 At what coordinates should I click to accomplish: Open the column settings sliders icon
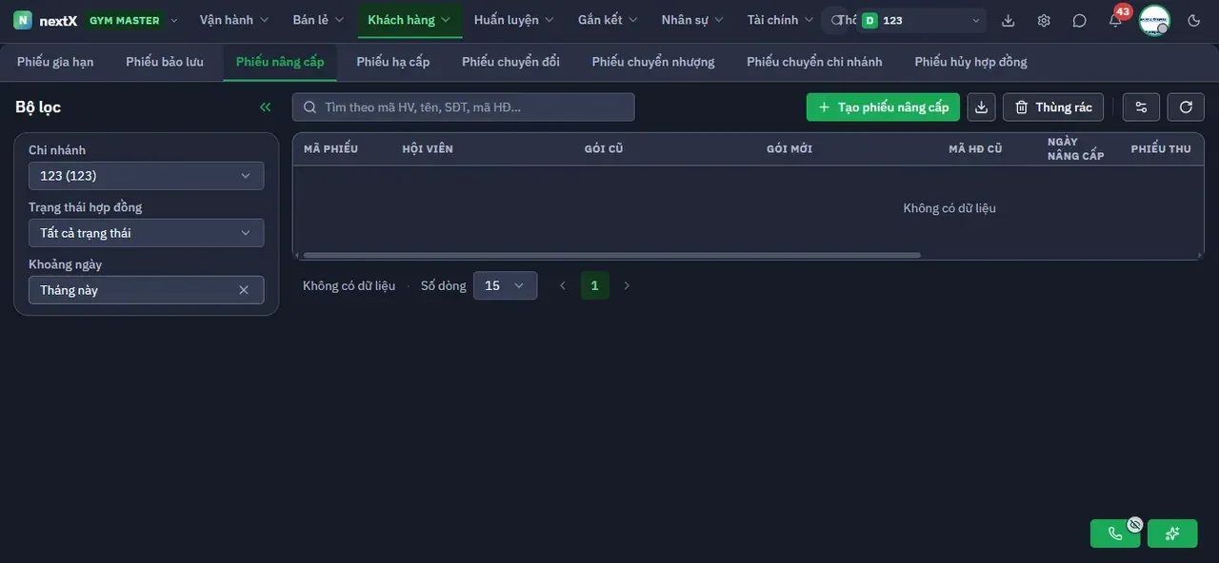[1141, 107]
